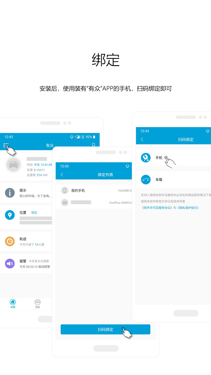This screenshot has width=211, height=375.
Task: Open the 报警 speaker icon
Action: tap(10, 263)
